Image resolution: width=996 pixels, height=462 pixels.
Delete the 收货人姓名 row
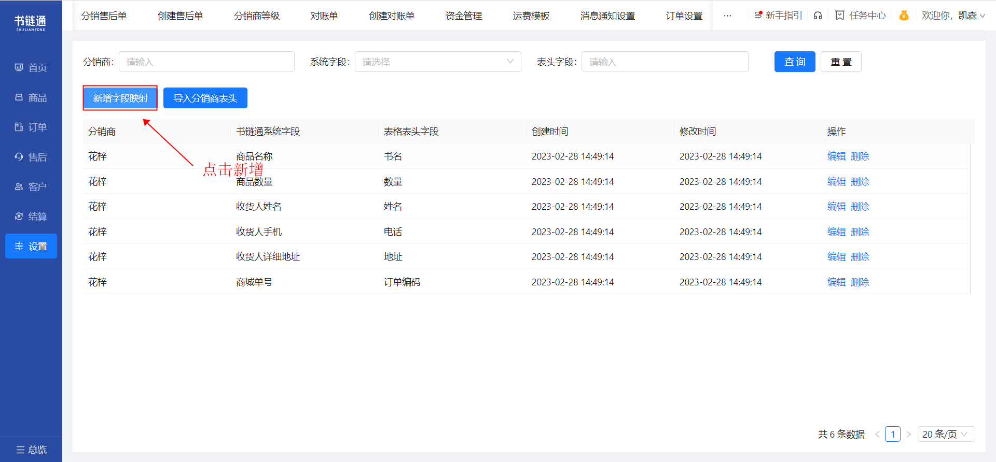860,207
